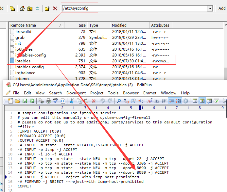Open the /etc/sysconfig path dropdown arrow
This screenshot has height=192, width=227.
pos(210,8)
